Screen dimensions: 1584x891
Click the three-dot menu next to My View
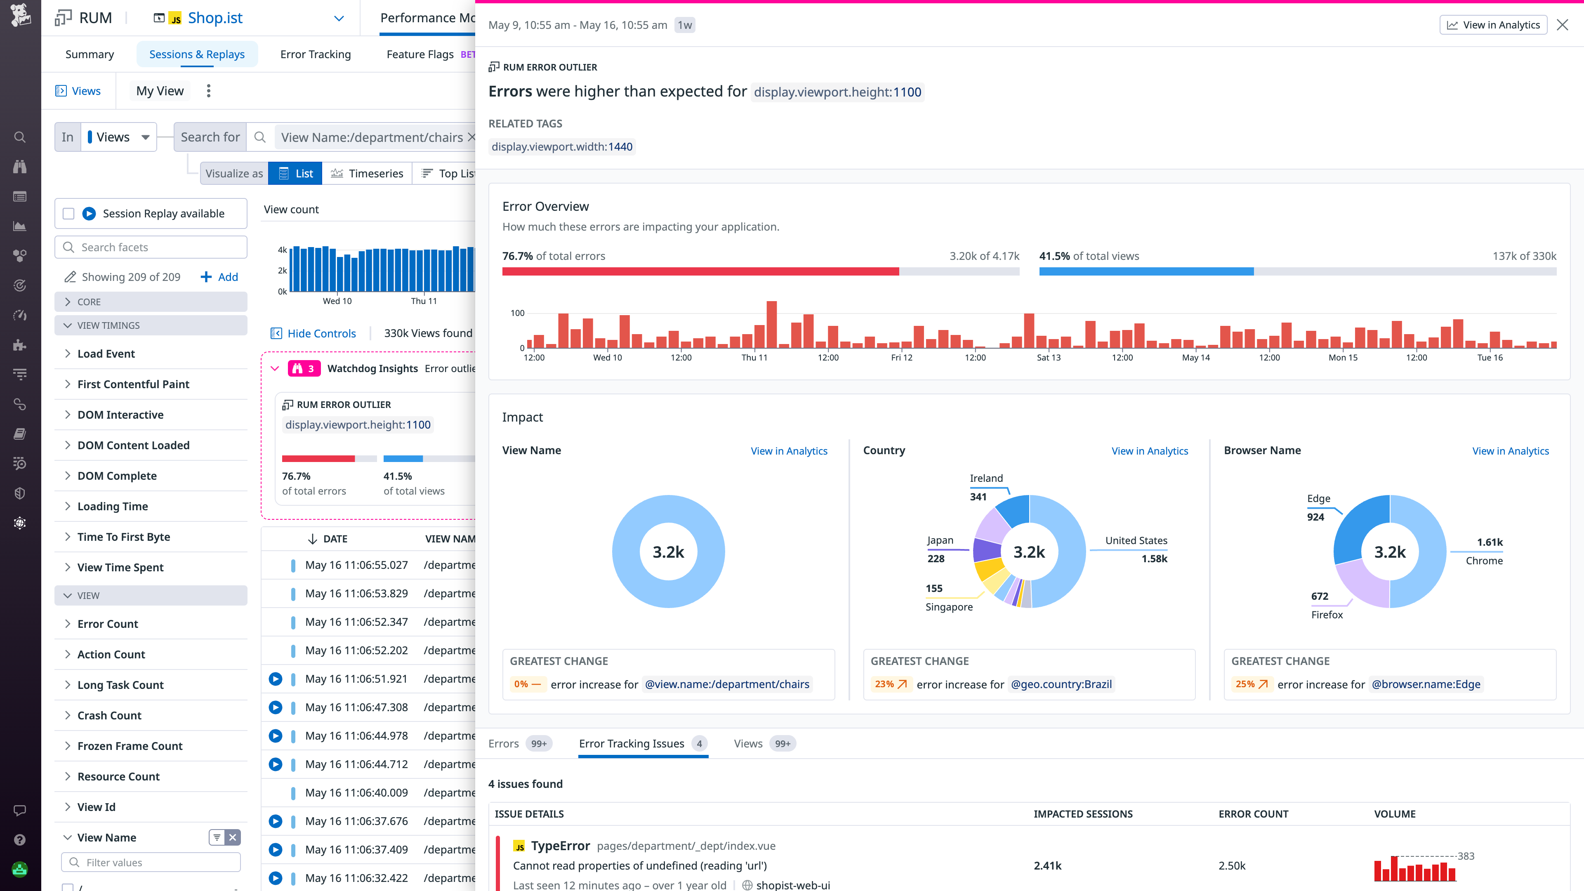click(209, 90)
